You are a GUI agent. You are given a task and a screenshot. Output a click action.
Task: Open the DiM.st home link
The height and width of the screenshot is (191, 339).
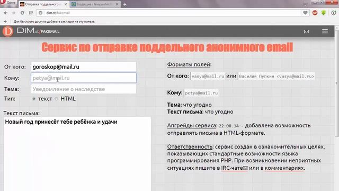28,31
